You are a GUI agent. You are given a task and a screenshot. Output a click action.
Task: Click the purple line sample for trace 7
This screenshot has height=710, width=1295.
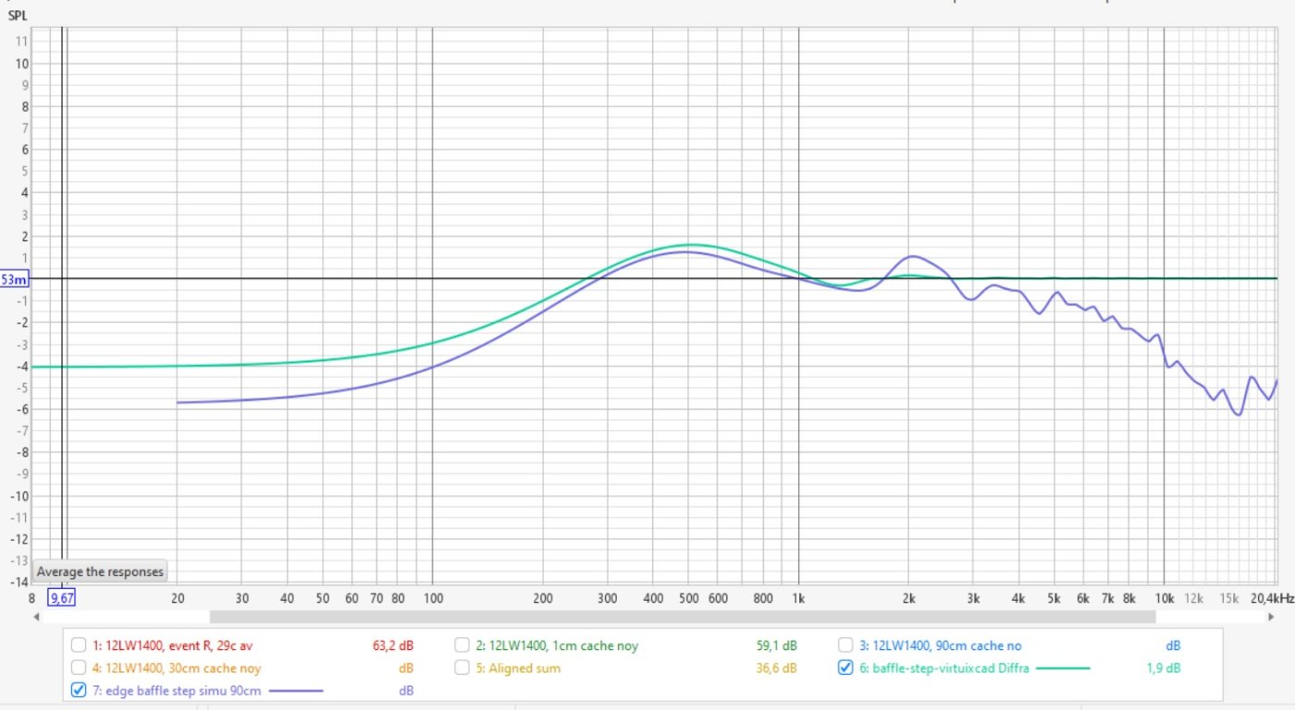[296, 690]
